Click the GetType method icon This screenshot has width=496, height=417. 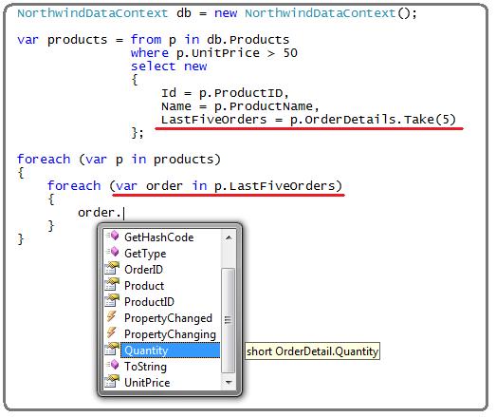pyautogui.click(x=112, y=253)
